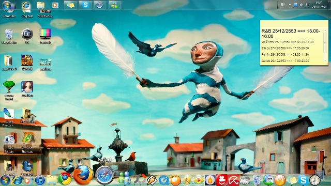Show hidden tray icons arrow

[290, 5]
